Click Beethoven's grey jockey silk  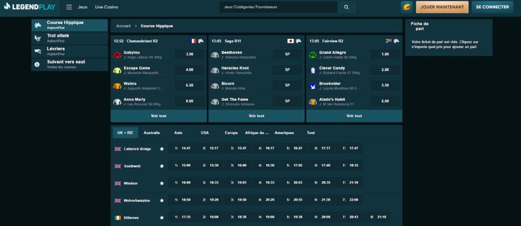(215, 55)
